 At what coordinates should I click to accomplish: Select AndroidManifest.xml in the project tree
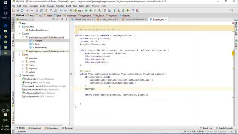pos(39,30)
